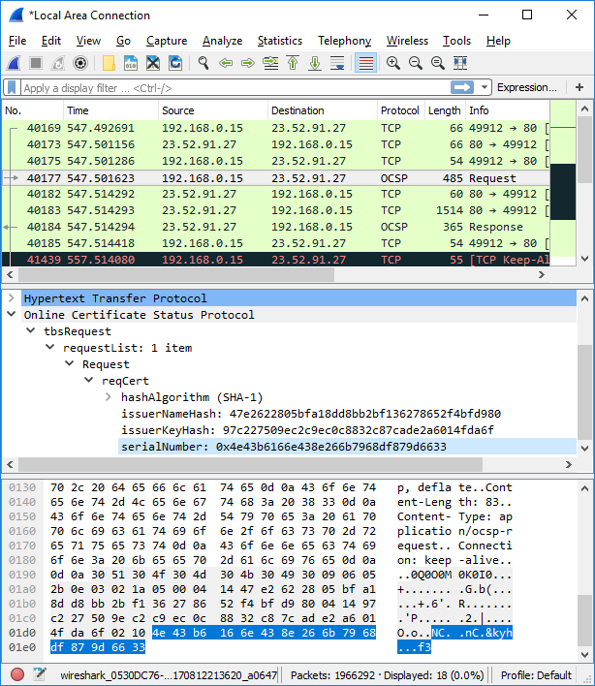
Task: Click the display filter bookmark icon
Action: coord(12,87)
